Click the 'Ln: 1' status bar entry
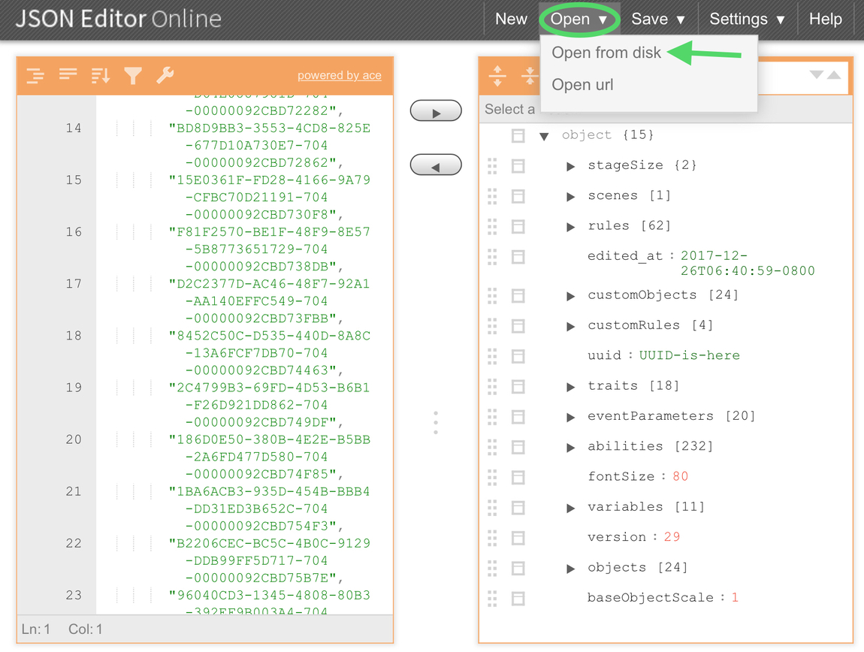Image resolution: width=864 pixels, height=652 pixels. coord(36,629)
